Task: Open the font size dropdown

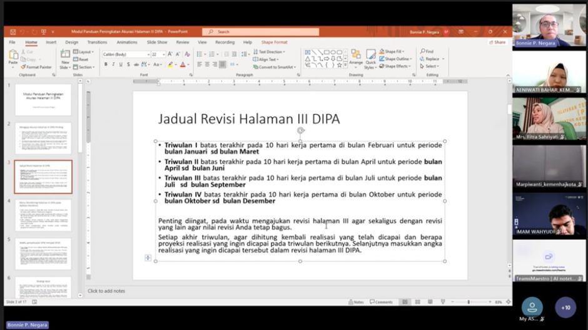Action: click(x=163, y=54)
